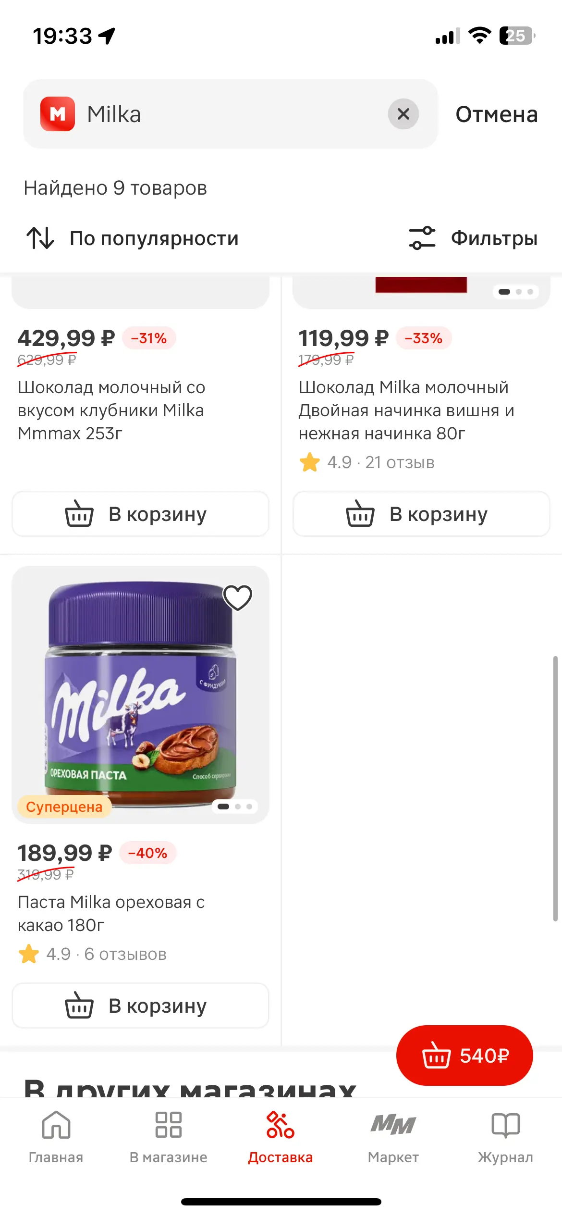Open the Журнал book tab
The height and width of the screenshot is (1217, 562).
point(505,1137)
